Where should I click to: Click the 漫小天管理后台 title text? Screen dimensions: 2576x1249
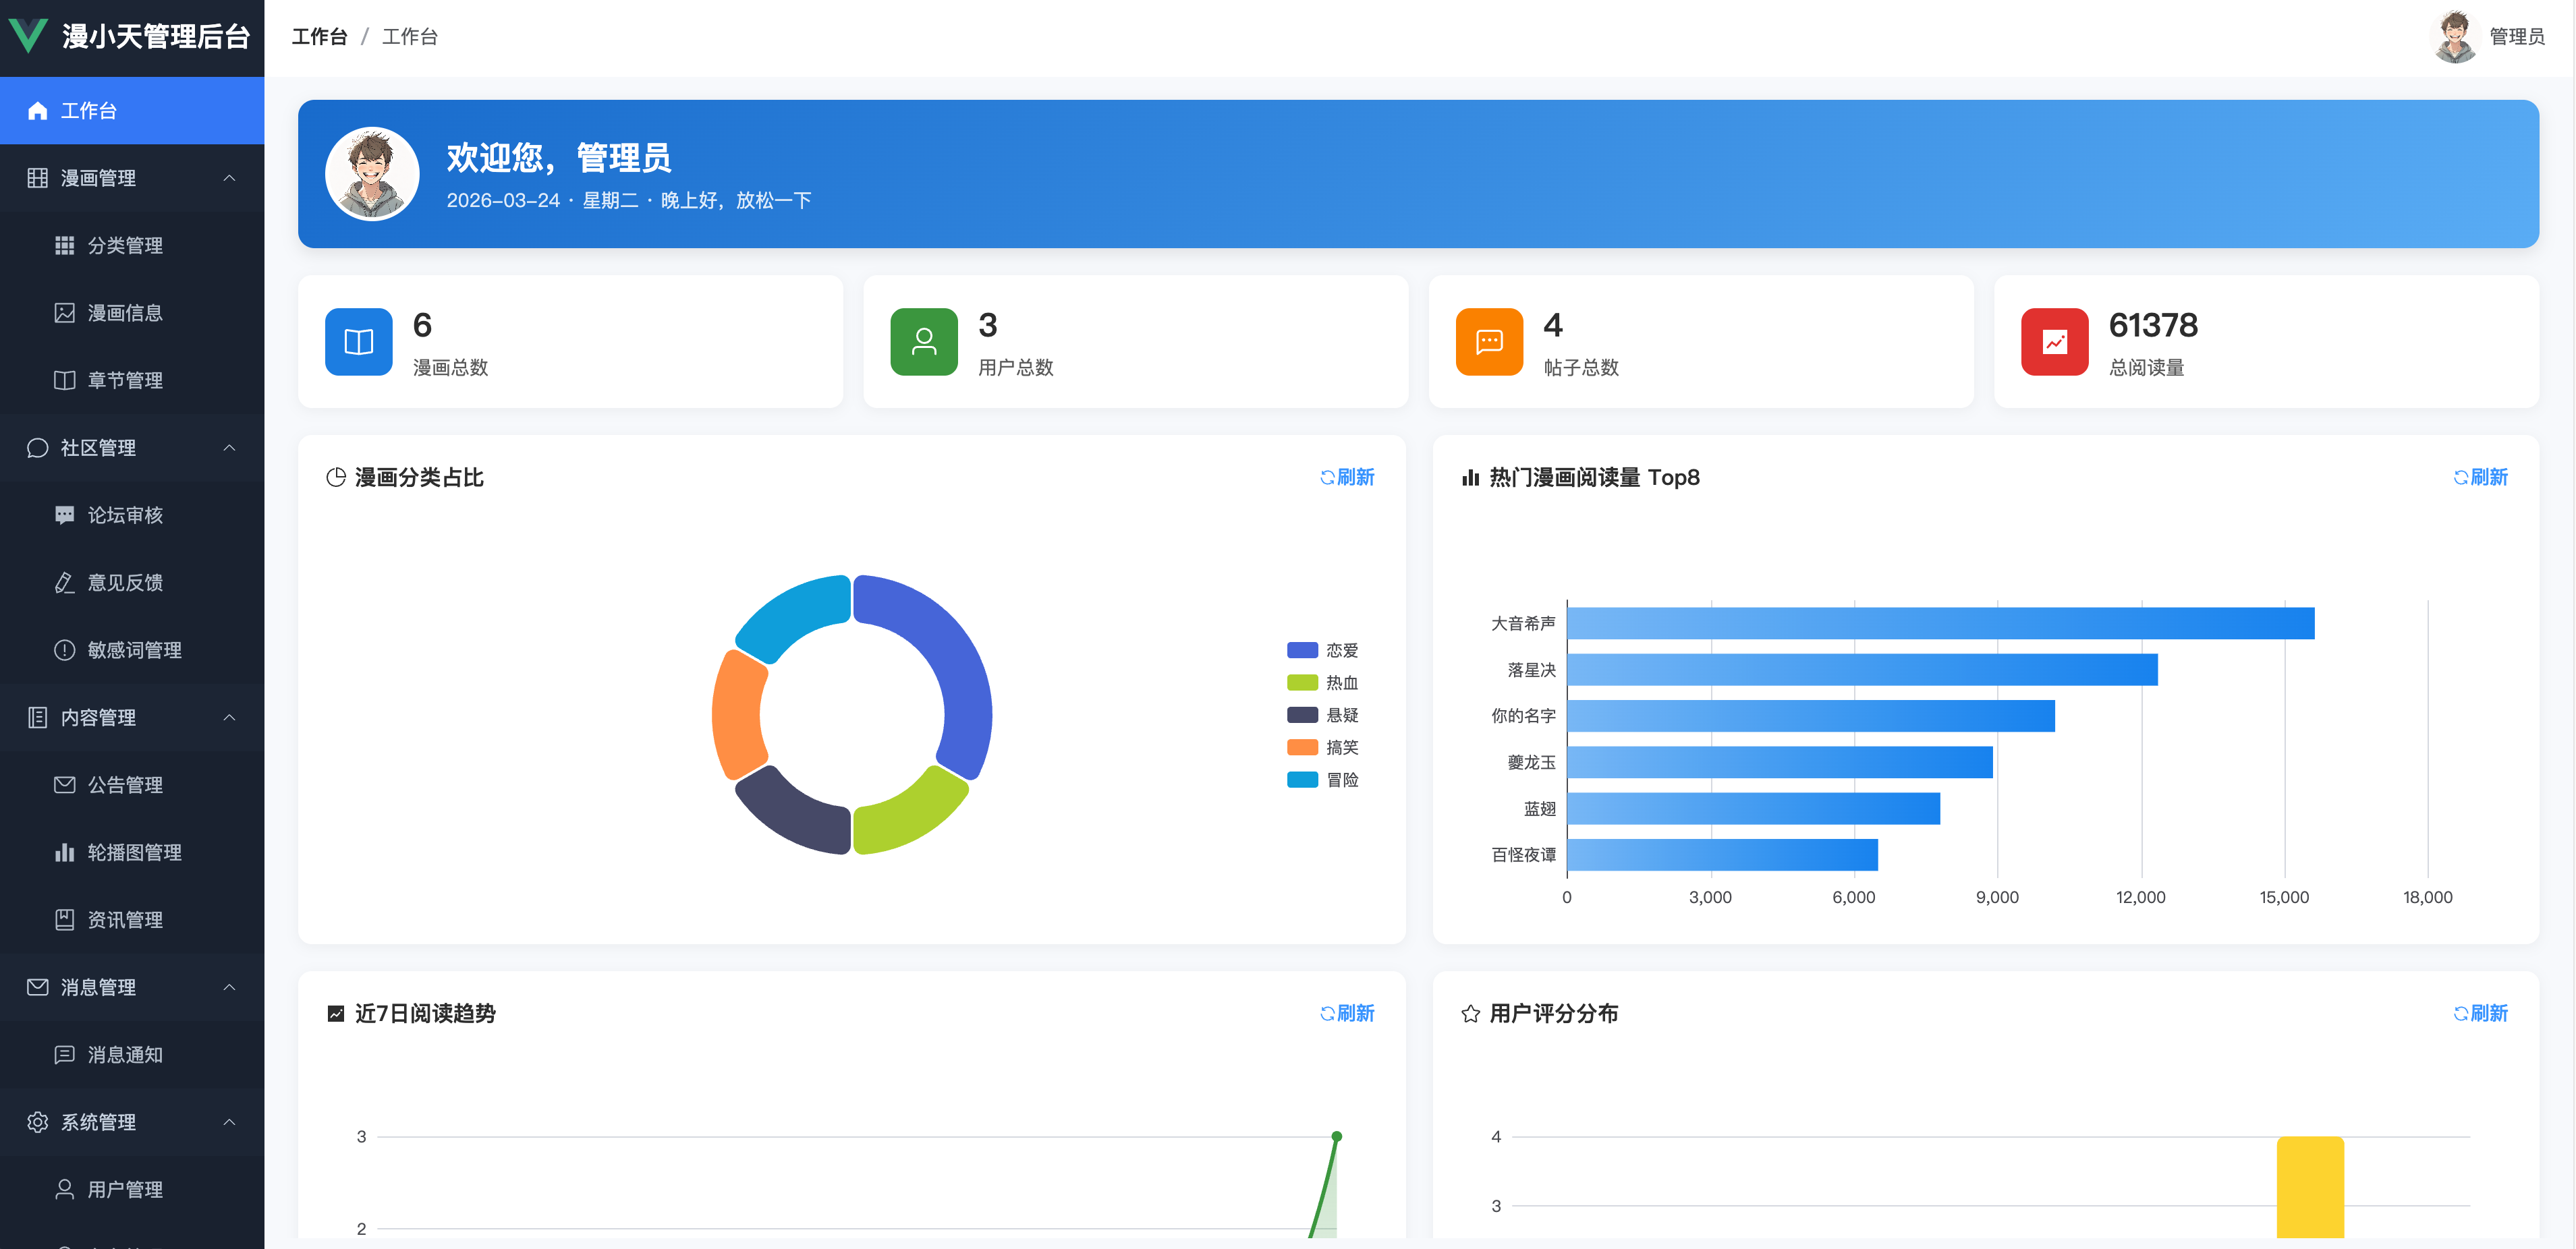coord(156,37)
